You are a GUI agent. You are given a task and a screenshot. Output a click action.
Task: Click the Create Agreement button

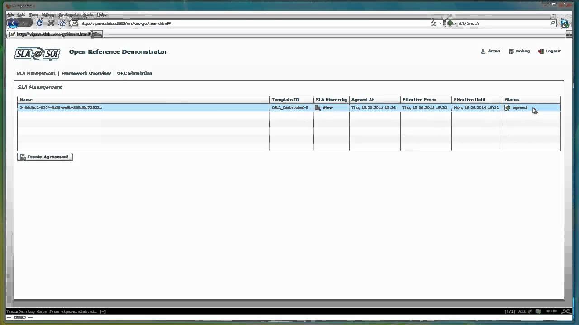pos(45,157)
